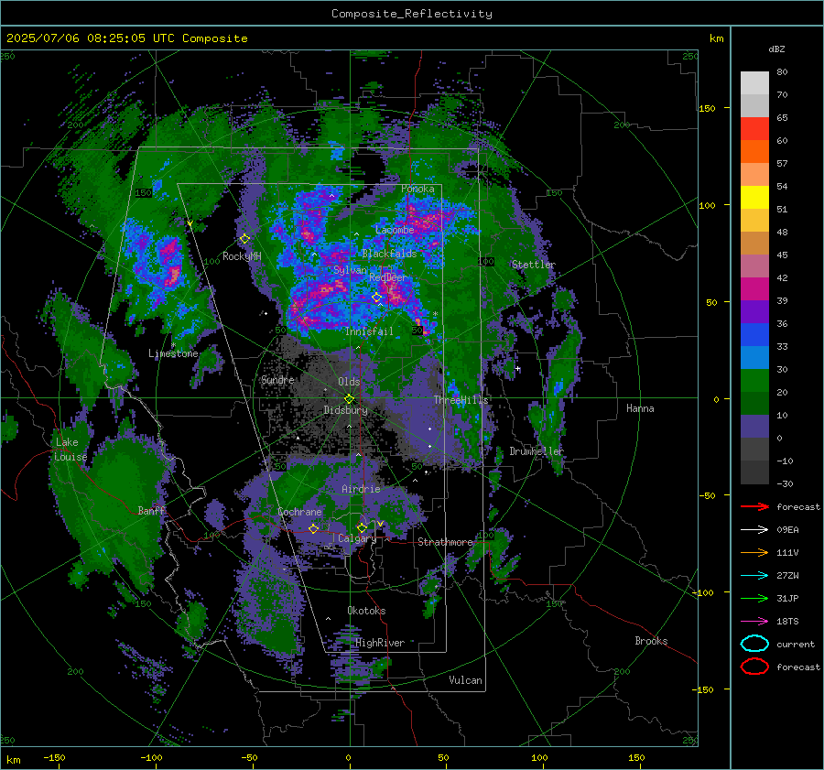Click the Vulcan city label

pos(465,680)
